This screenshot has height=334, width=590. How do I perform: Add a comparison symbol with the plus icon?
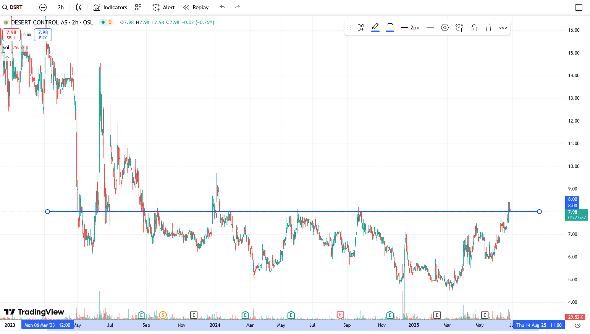click(43, 7)
